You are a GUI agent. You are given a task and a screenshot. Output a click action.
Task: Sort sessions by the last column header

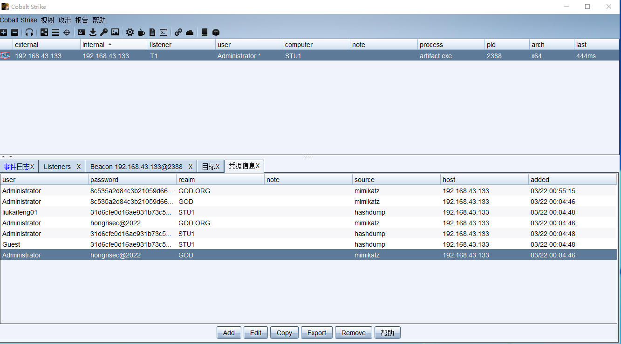[x=596, y=45]
